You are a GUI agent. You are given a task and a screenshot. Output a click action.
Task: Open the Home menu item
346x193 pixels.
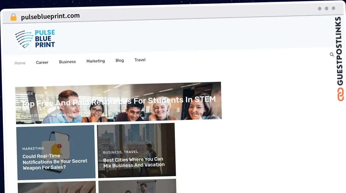pyautogui.click(x=20, y=63)
